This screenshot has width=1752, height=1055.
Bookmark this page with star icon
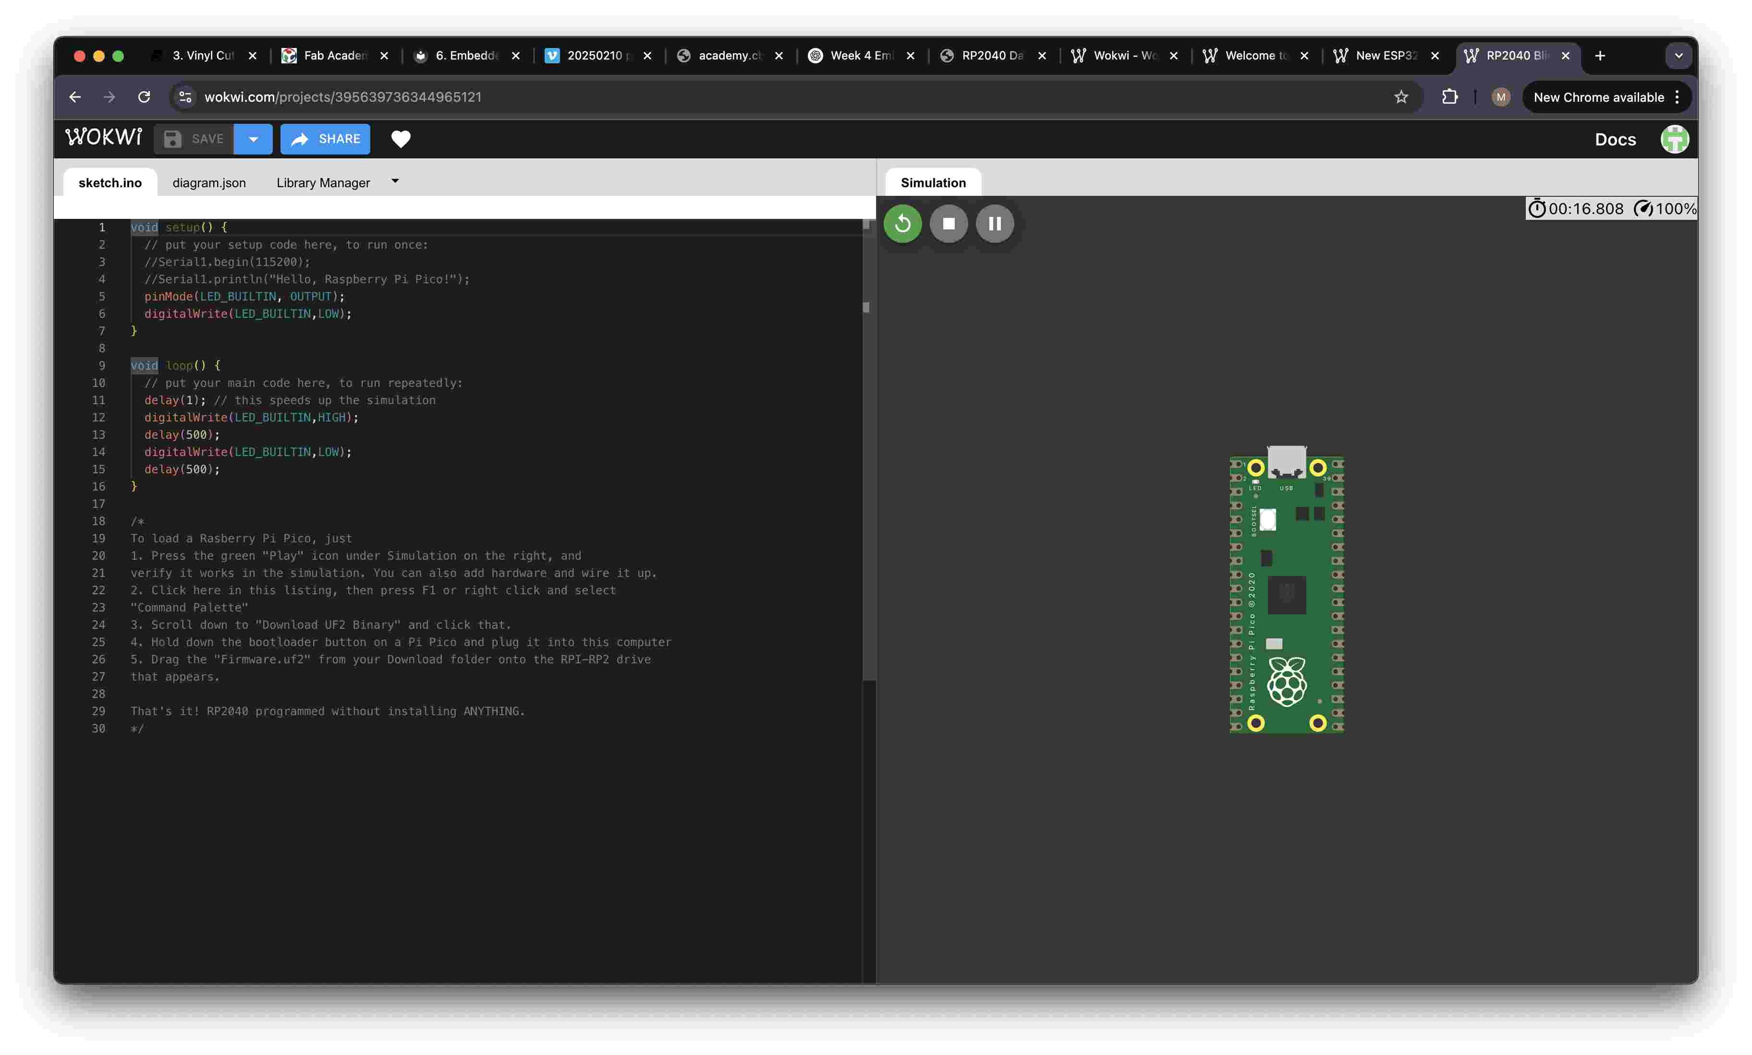point(1401,96)
